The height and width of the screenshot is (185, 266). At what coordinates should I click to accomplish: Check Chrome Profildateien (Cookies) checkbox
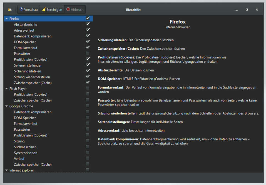coord(88,135)
